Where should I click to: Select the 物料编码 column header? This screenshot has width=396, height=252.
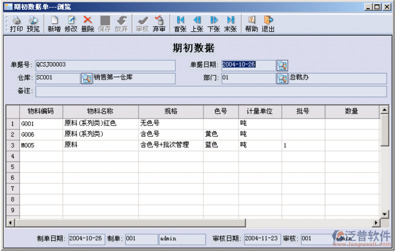coord(41,111)
